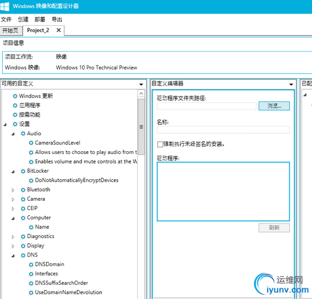This screenshot has height=299, width=312.
Task: Collapse the DNS tree node
Action: pos(13,256)
